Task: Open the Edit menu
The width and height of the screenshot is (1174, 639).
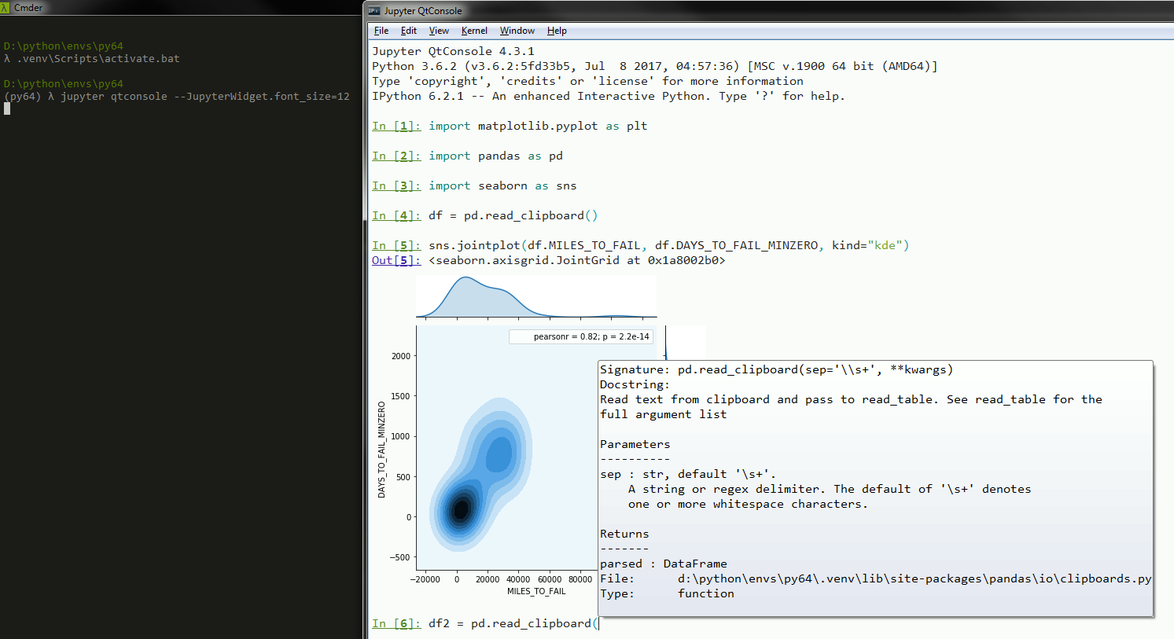Action: (x=409, y=31)
